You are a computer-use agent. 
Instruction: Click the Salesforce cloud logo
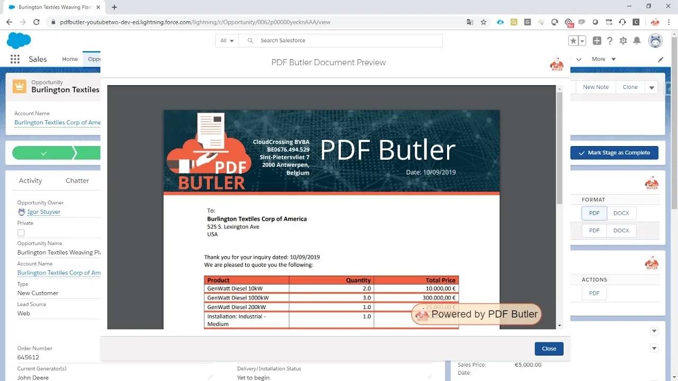(x=19, y=40)
